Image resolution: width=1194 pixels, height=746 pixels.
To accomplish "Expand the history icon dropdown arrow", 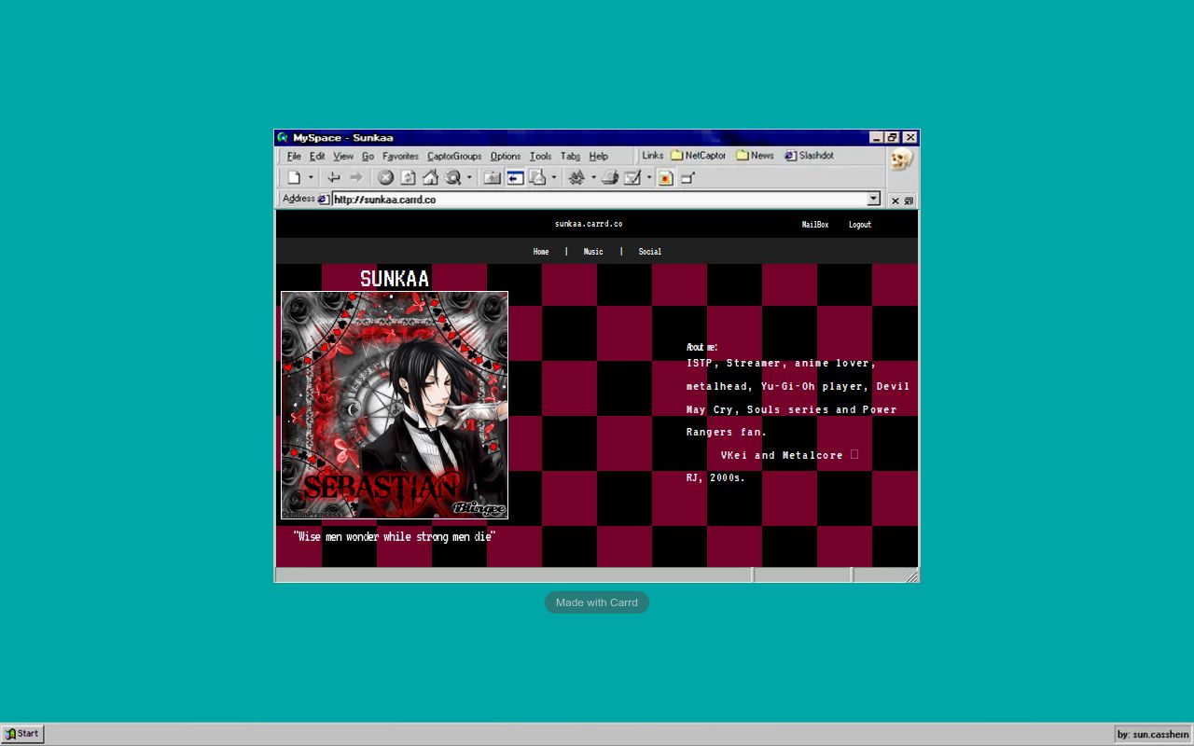I will [553, 177].
